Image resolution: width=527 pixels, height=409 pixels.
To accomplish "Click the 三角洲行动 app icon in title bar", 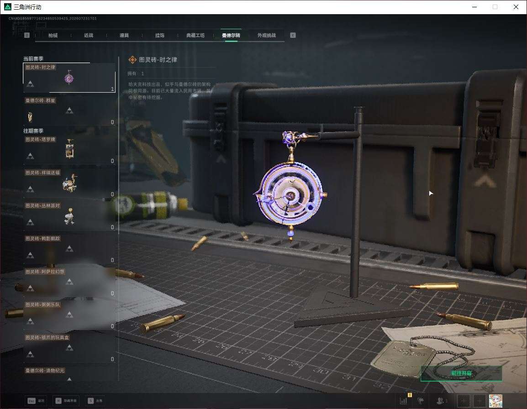I will click(x=7, y=7).
